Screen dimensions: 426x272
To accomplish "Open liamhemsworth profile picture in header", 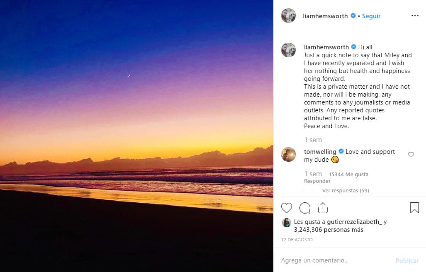I will point(288,16).
